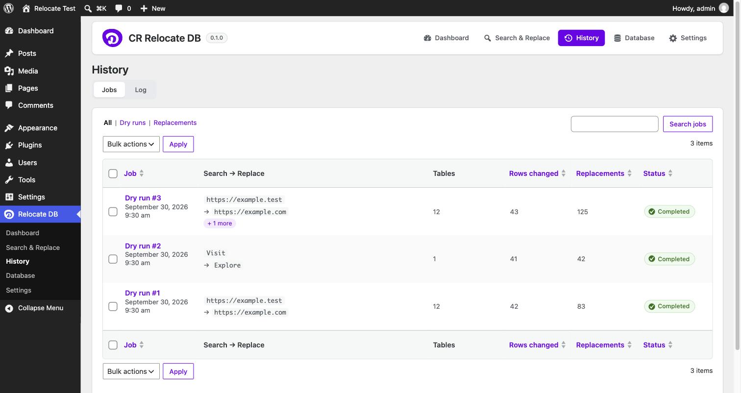741x393 pixels.
Task: Click the Pages icon in sidebar
Action: click(x=9, y=88)
